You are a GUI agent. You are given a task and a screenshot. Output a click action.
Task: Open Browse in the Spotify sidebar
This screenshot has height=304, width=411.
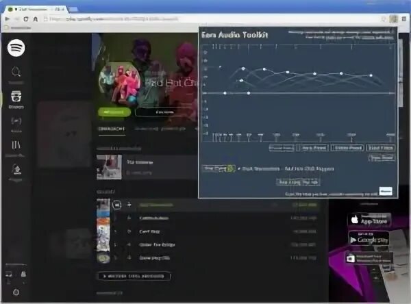[x=16, y=99]
